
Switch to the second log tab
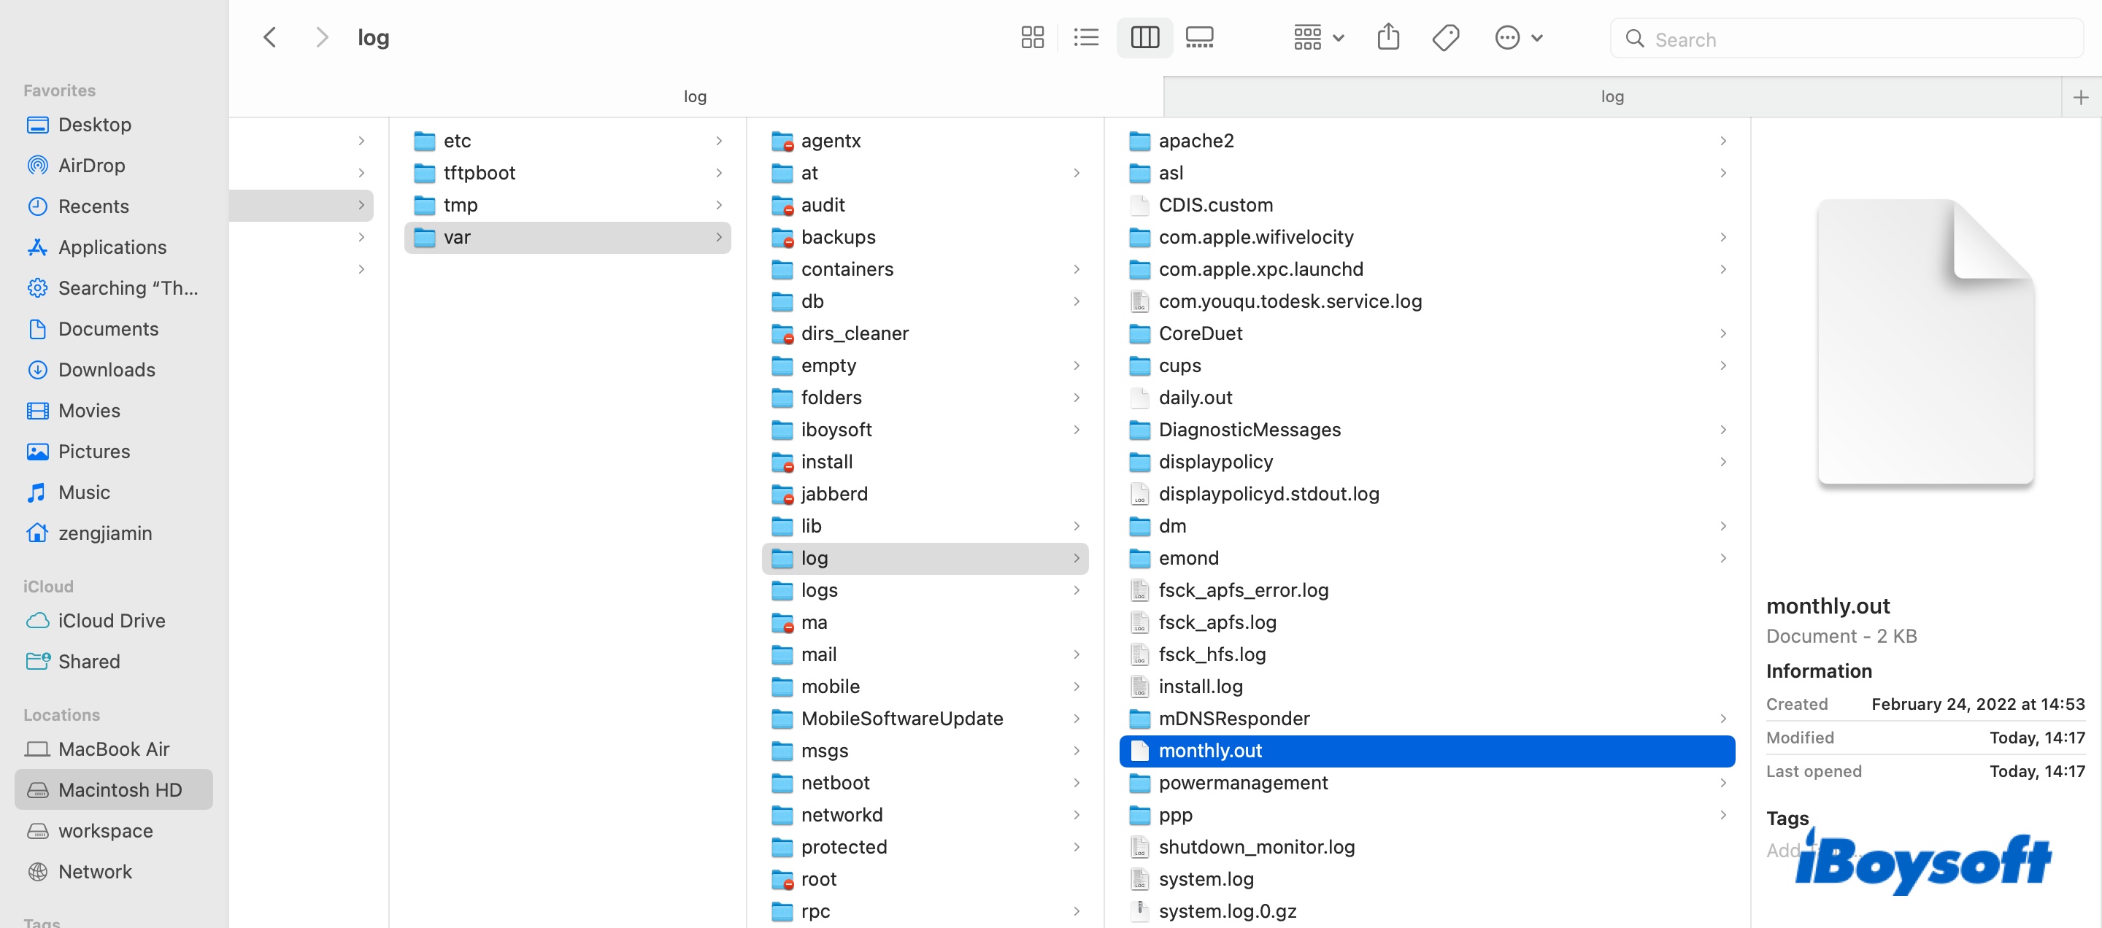(1612, 97)
